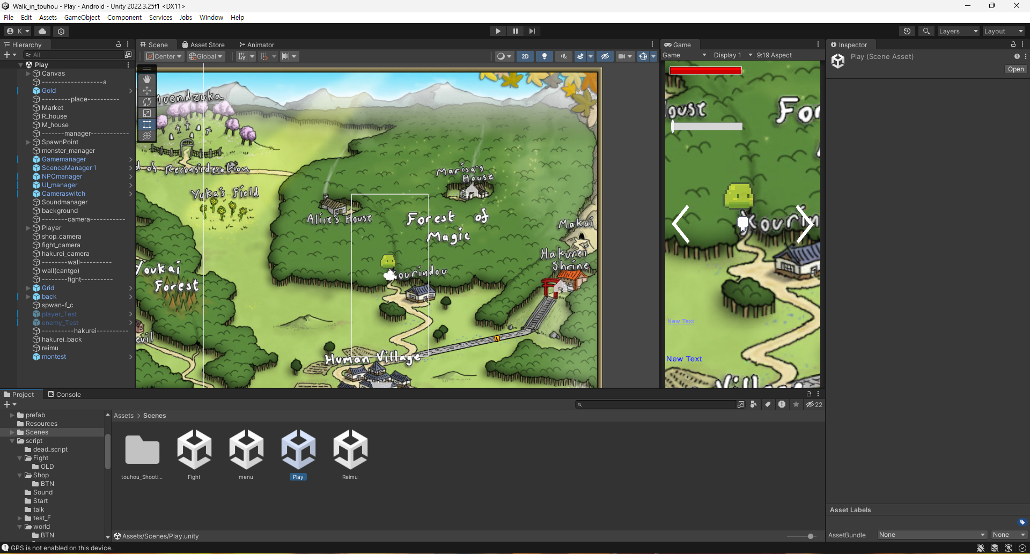Open Project search by import log type
The image size is (1030, 554).
point(782,404)
